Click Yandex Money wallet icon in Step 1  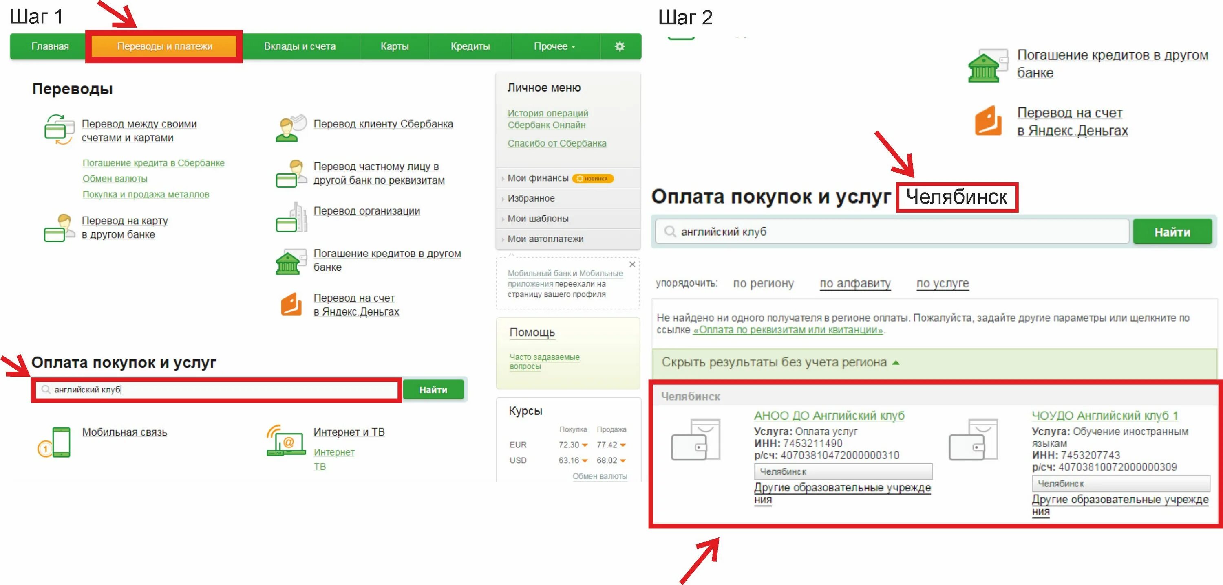click(x=291, y=304)
